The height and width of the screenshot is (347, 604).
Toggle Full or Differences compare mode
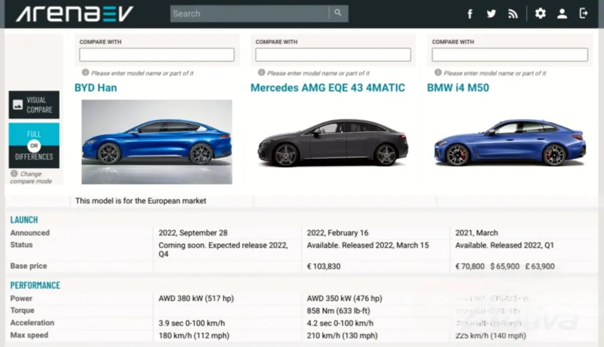click(x=34, y=146)
